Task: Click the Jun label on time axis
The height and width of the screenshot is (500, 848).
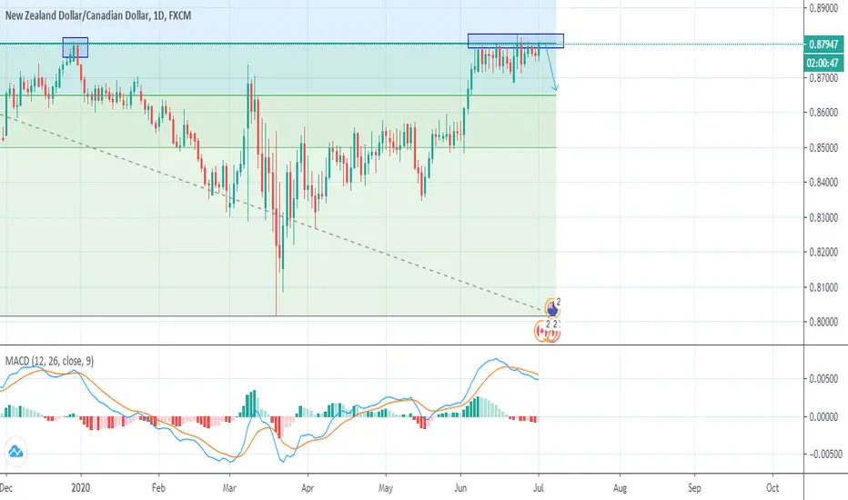Action: point(460,487)
